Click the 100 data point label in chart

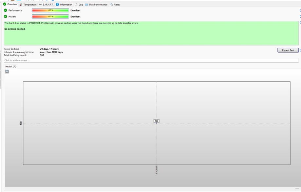click(157, 121)
